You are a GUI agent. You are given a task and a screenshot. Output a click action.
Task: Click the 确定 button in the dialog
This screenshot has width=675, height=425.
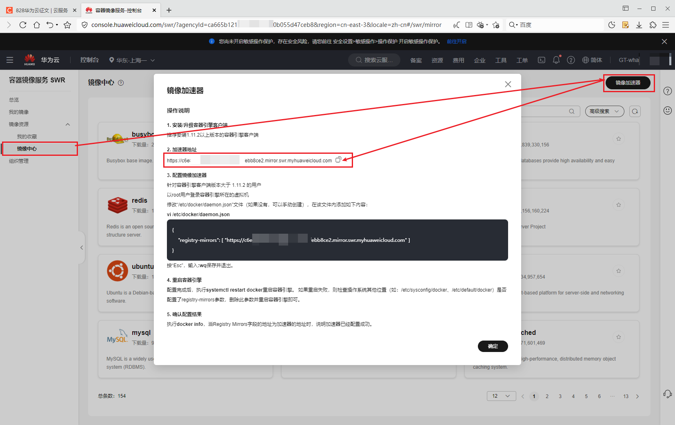tap(493, 346)
